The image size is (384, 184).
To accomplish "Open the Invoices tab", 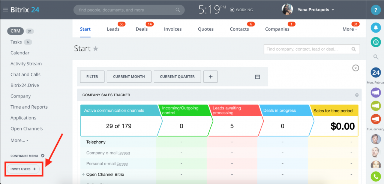I will pyautogui.click(x=172, y=29).
